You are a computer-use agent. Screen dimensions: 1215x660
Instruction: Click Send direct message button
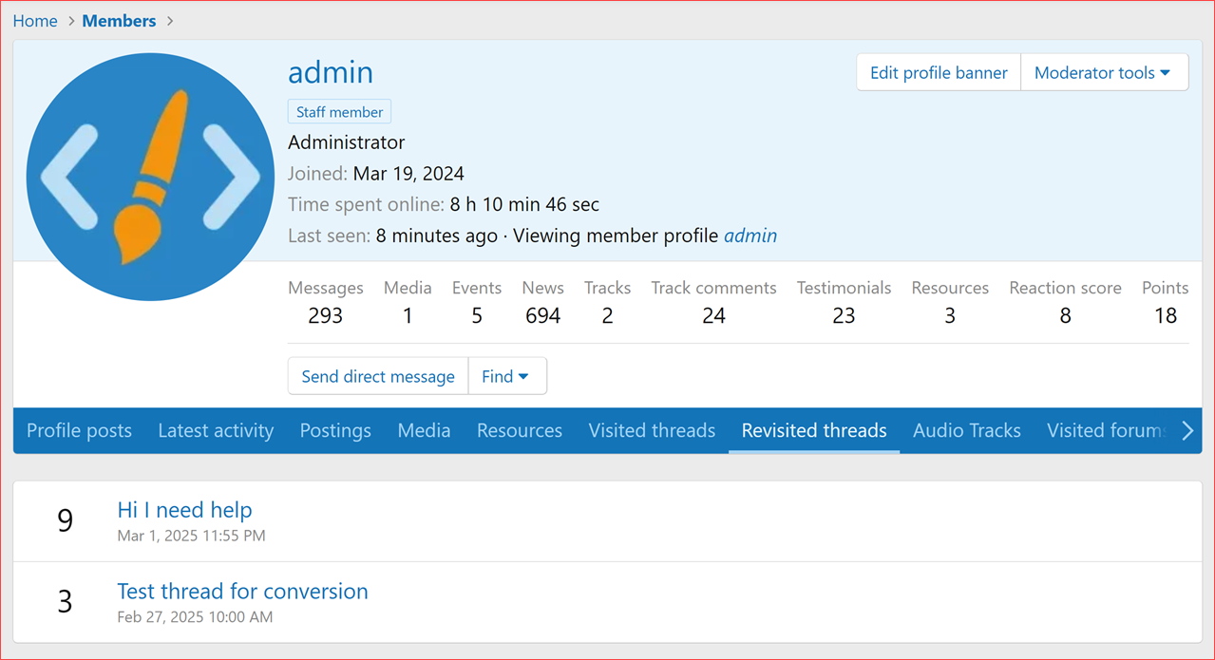(x=378, y=376)
